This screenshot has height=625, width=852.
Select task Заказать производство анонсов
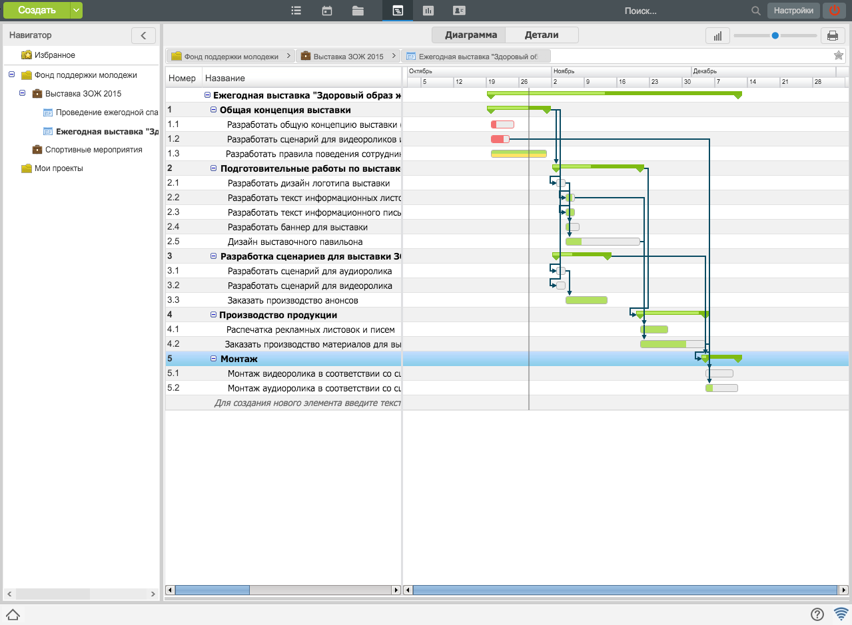click(x=293, y=300)
